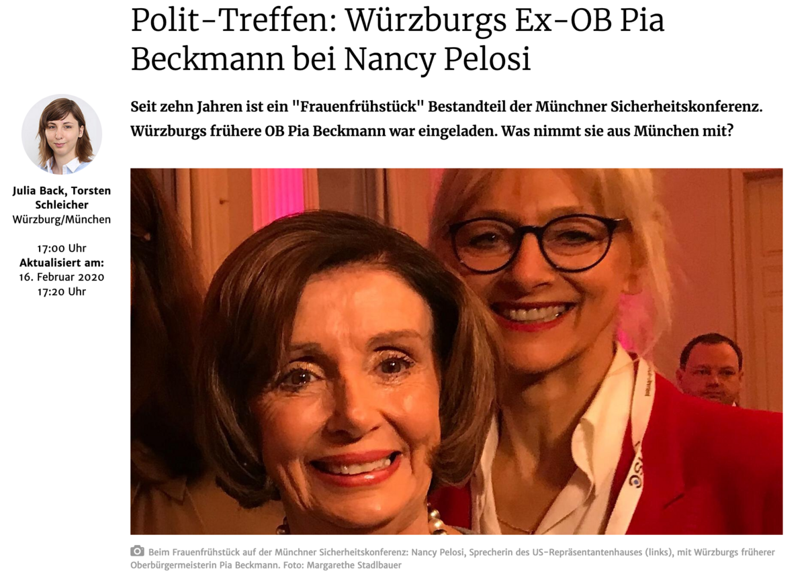
Task: Click the Aktualisiert am label
Action: coord(62,262)
